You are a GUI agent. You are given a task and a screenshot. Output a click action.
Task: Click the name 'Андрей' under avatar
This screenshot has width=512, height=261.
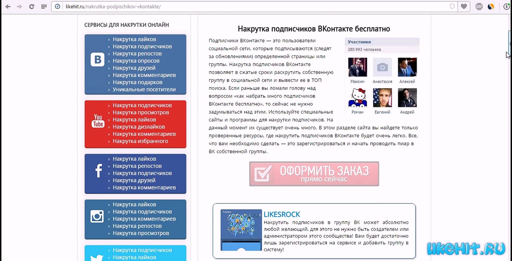click(x=407, y=112)
